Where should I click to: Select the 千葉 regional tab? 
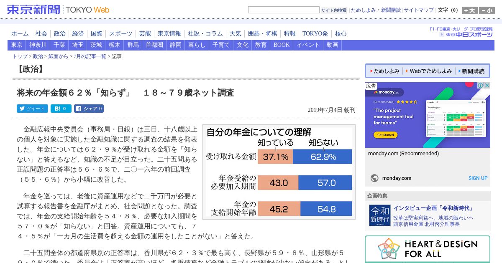pyautogui.click(x=59, y=45)
